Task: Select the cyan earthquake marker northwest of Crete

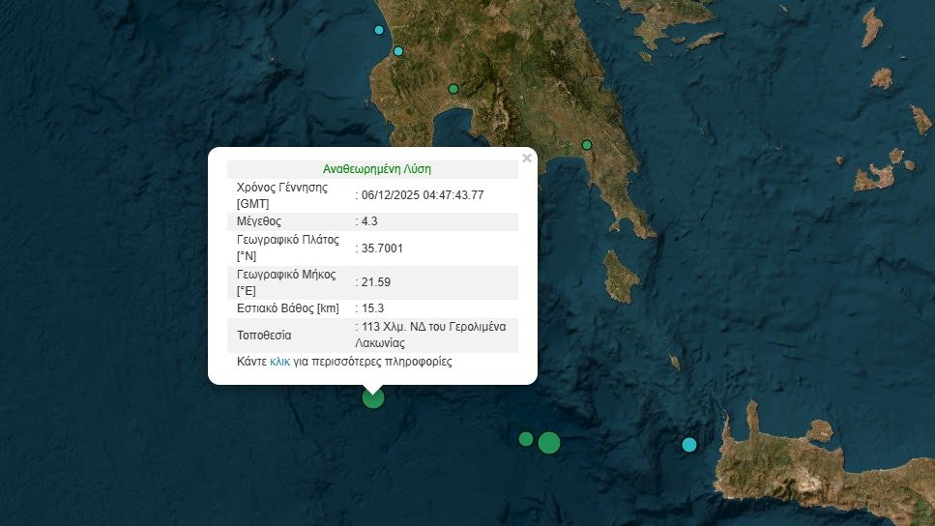Action: [x=689, y=445]
